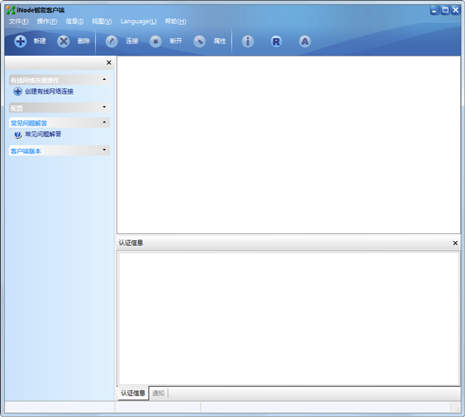This screenshot has width=465, height=417.
Task: Minimize the iNode window
Action: pos(435,10)
